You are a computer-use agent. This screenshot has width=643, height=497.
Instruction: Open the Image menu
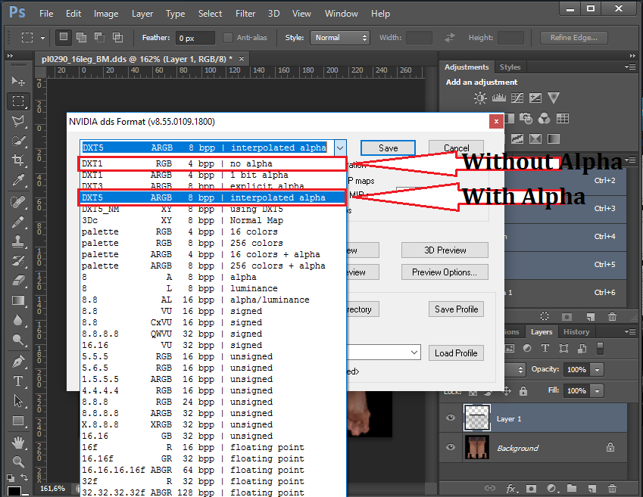click(x=106, y=14)
